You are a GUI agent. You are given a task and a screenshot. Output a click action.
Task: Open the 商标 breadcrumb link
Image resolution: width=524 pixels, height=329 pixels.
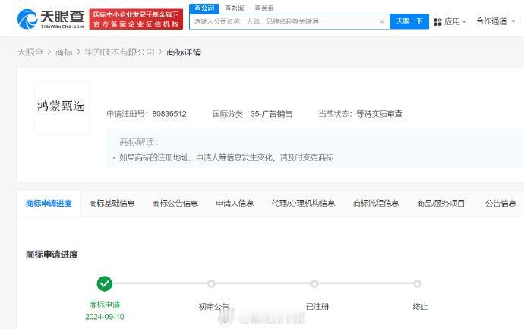click(x=64, y=52)
